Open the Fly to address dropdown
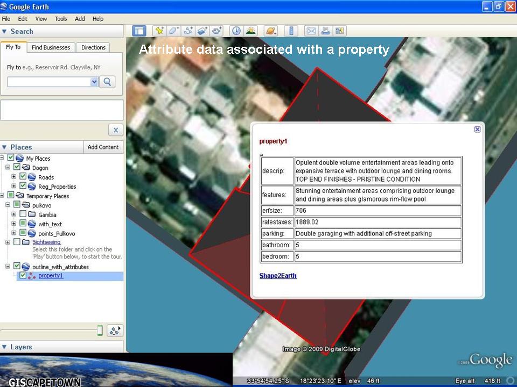This screenshot has width=517, height=387. 94,82
